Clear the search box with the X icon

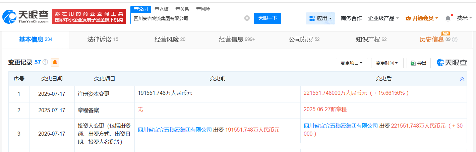pos(247,18)
